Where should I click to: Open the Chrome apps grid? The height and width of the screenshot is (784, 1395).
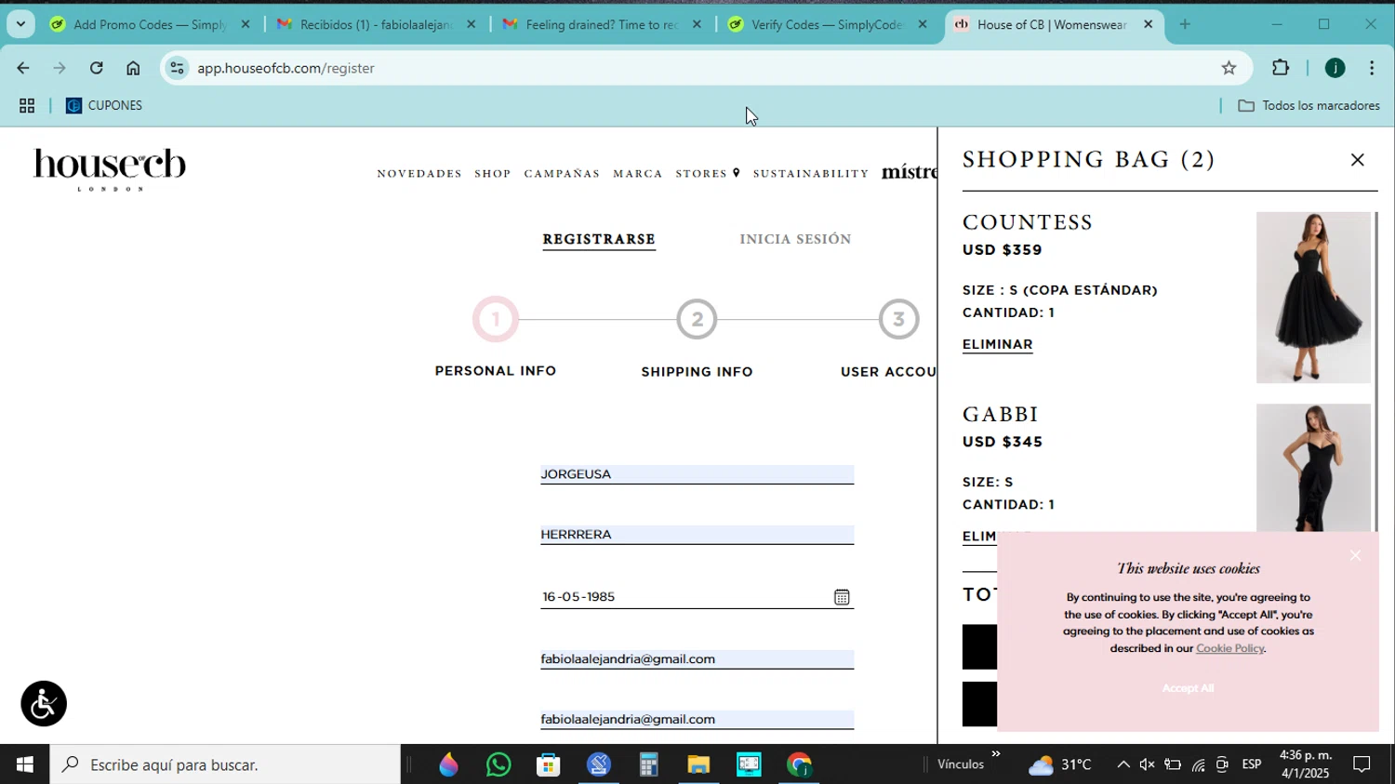[x=27, y=106]
